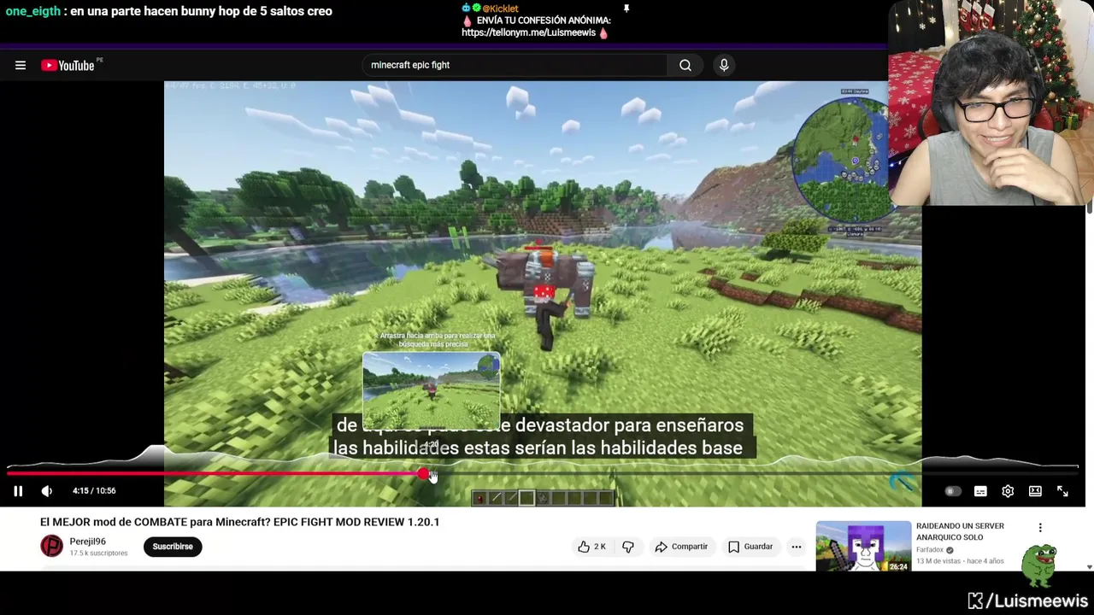Click the search magnifier button
This screenshot has height=615, width=1094.
685,65
